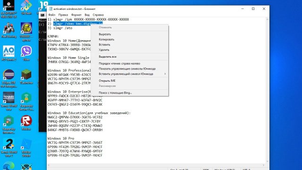The image size is (302, 170).
Task: Click the line '3) slmgr /ato'
Action: [60, 28]
